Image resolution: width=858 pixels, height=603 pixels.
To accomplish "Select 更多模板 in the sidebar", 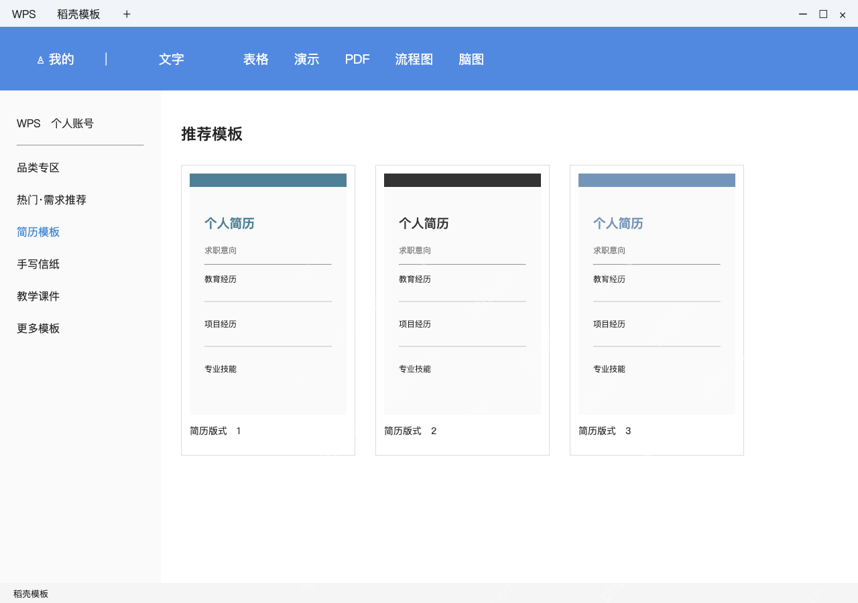I will coord(38,328).
